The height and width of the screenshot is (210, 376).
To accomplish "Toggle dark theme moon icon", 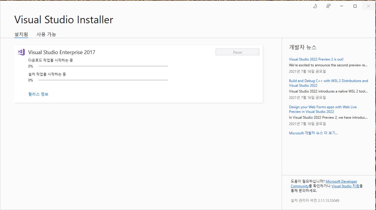I will pyautogui.click(x=315, y=6).
